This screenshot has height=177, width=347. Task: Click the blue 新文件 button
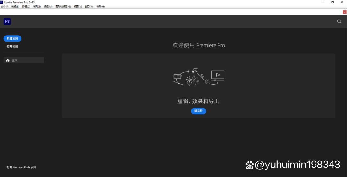click(x=199, y=111)
